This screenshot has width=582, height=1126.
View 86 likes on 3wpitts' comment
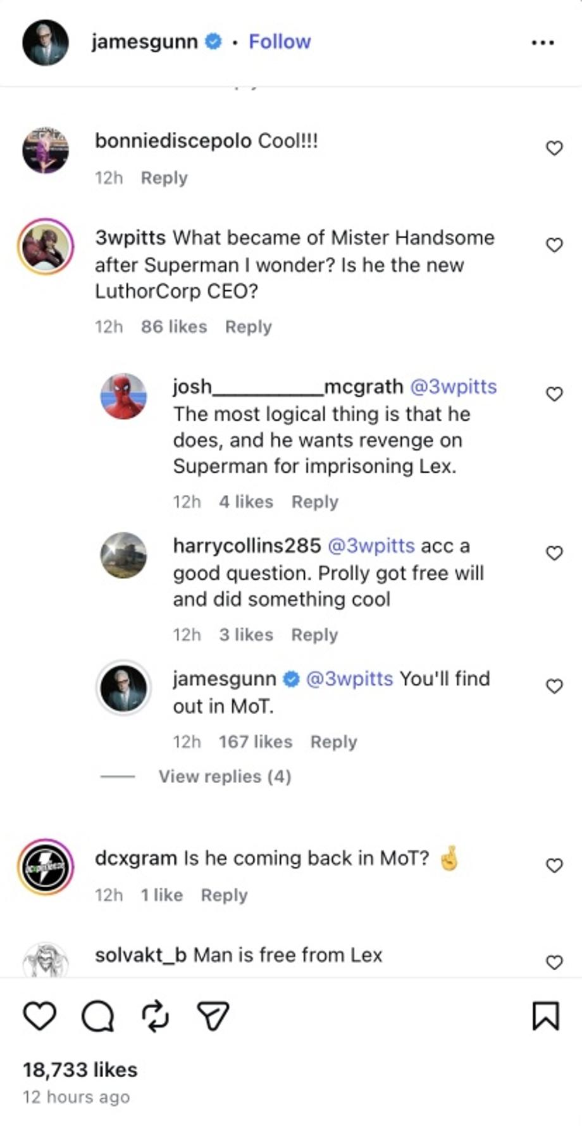point(174,327)
